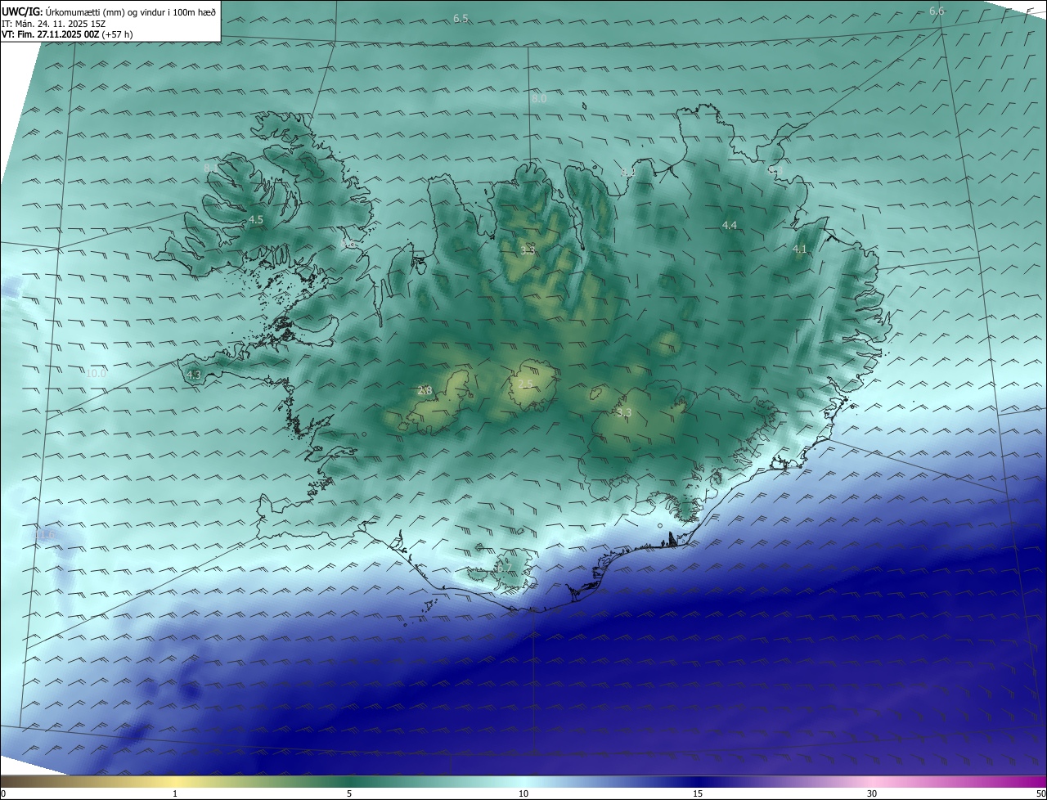Click the 10 tick label on the color scale
Viewport: 1047px width, 800px height.
coord(523,793)
